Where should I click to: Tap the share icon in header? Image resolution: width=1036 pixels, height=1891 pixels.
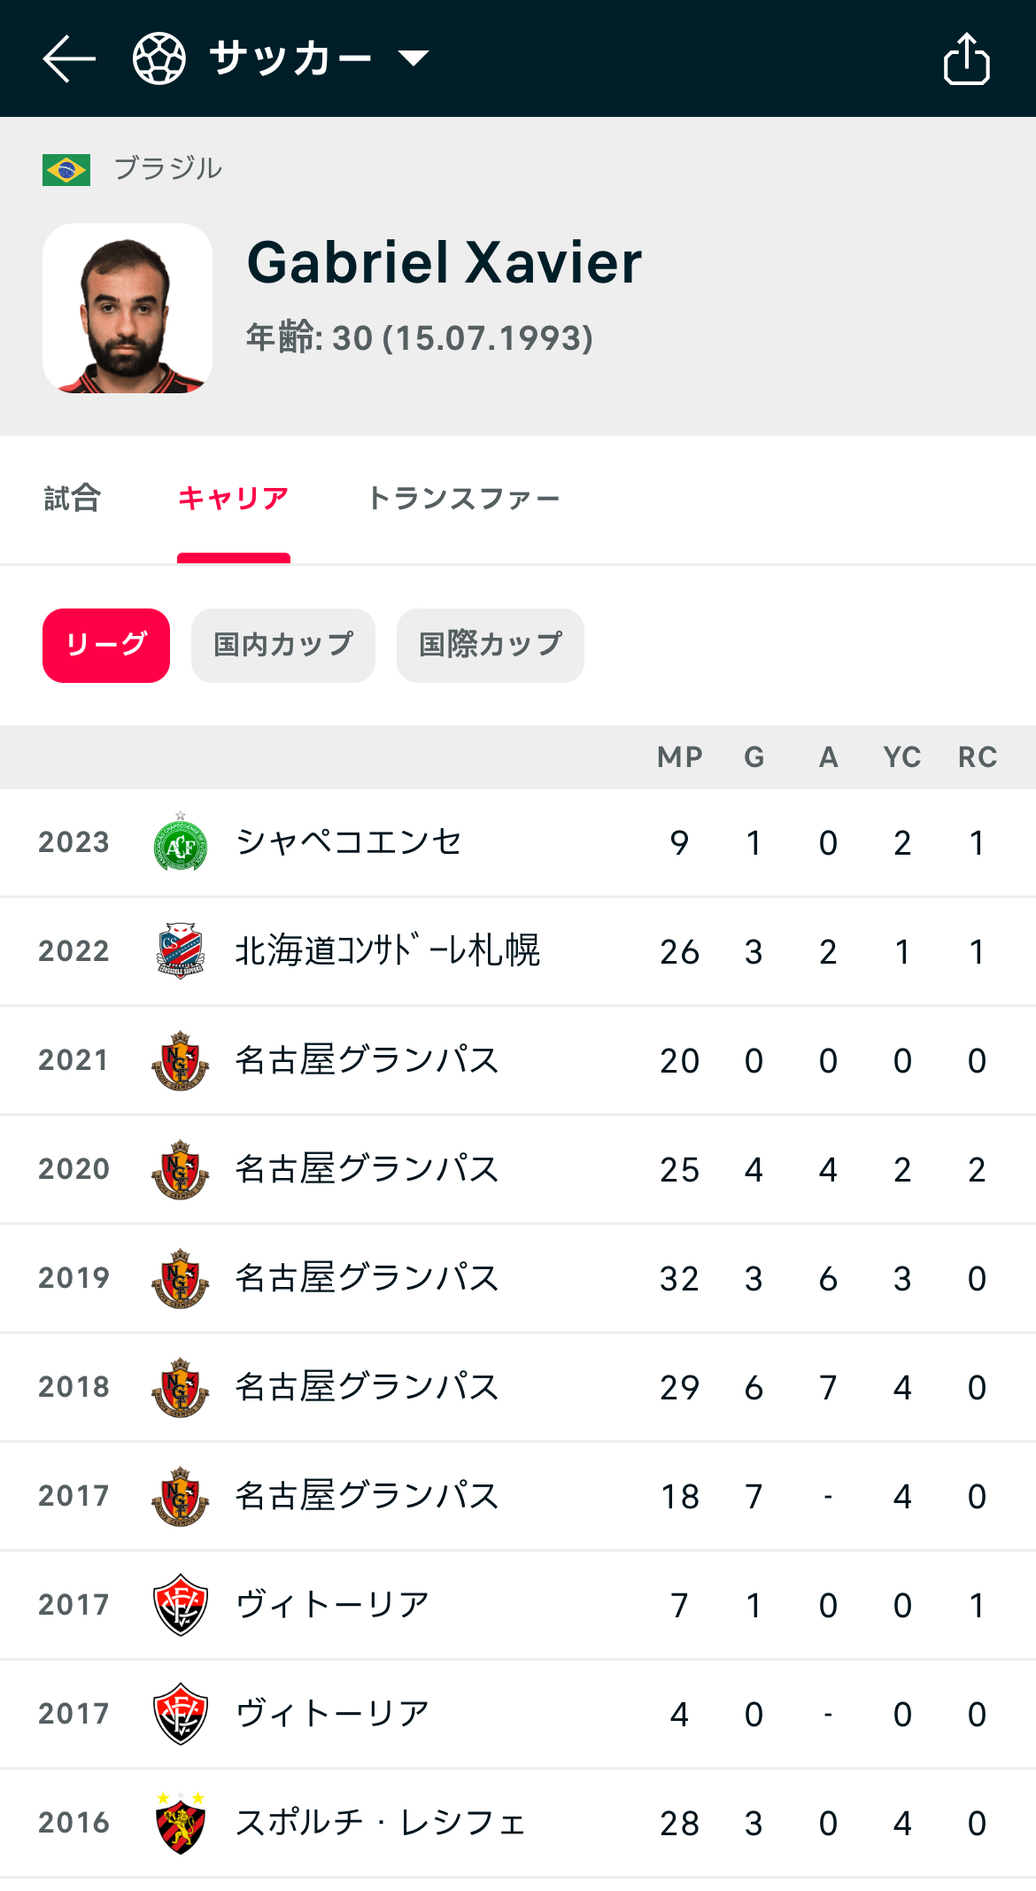click(x=966, y=58)
